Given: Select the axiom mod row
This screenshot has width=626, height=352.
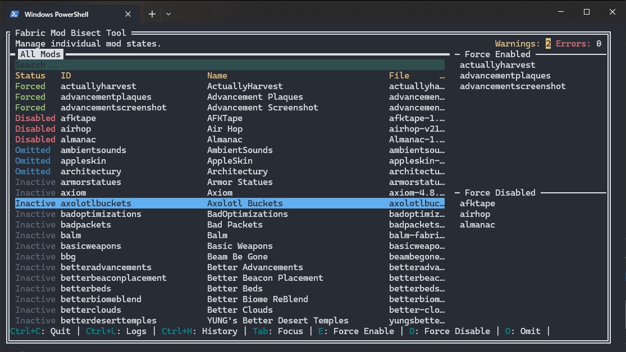Looking at the screenshot, I should (230, 193).
